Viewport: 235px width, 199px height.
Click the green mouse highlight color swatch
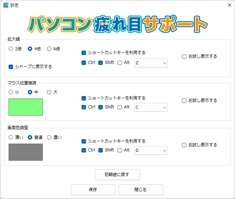(x=26, y=107)
